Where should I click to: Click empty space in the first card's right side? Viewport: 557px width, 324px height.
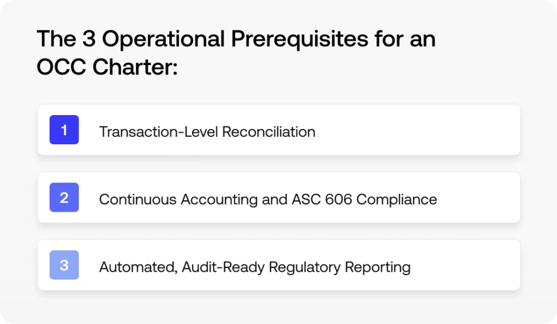424,130
